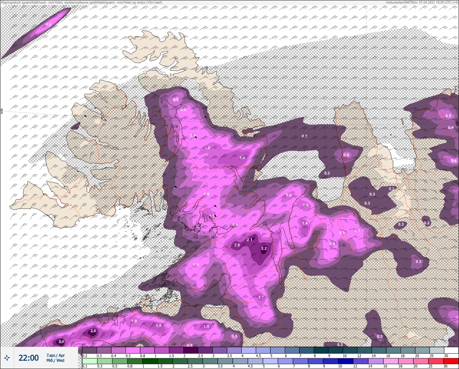Pick the red 30 swatch in the green legend scale
This screenshot has width=459, height=369.
[x=451, y=361]
